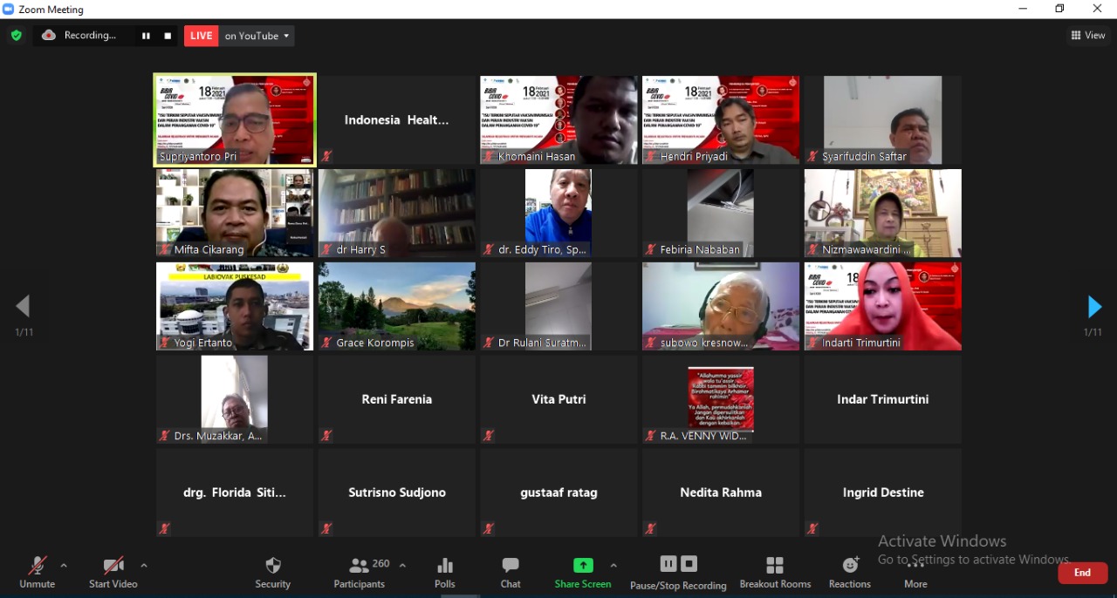Viewport: 1117px width, 598px height.
Task: Click muted mic icon on Grace Korompis tile
Action: [x=326, y=343]
